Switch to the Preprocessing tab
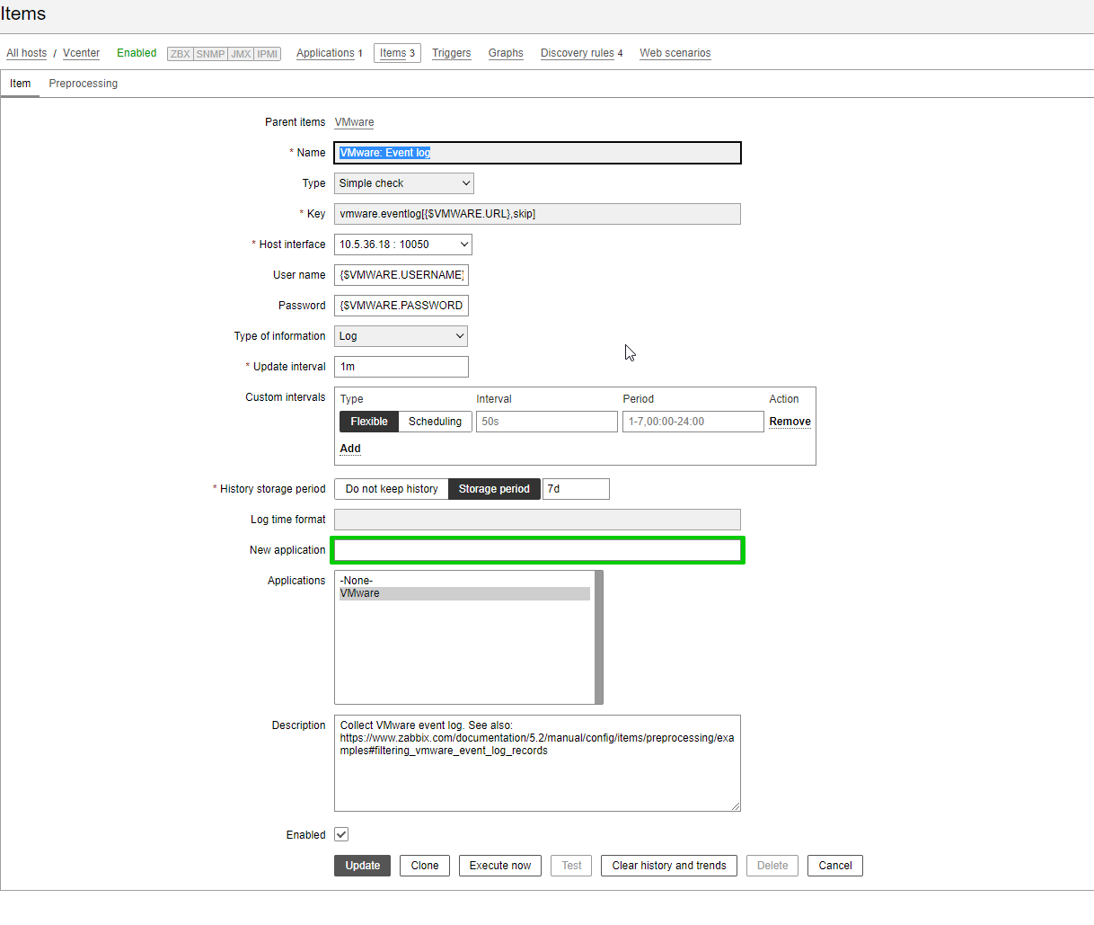 (x=84, y=84)
